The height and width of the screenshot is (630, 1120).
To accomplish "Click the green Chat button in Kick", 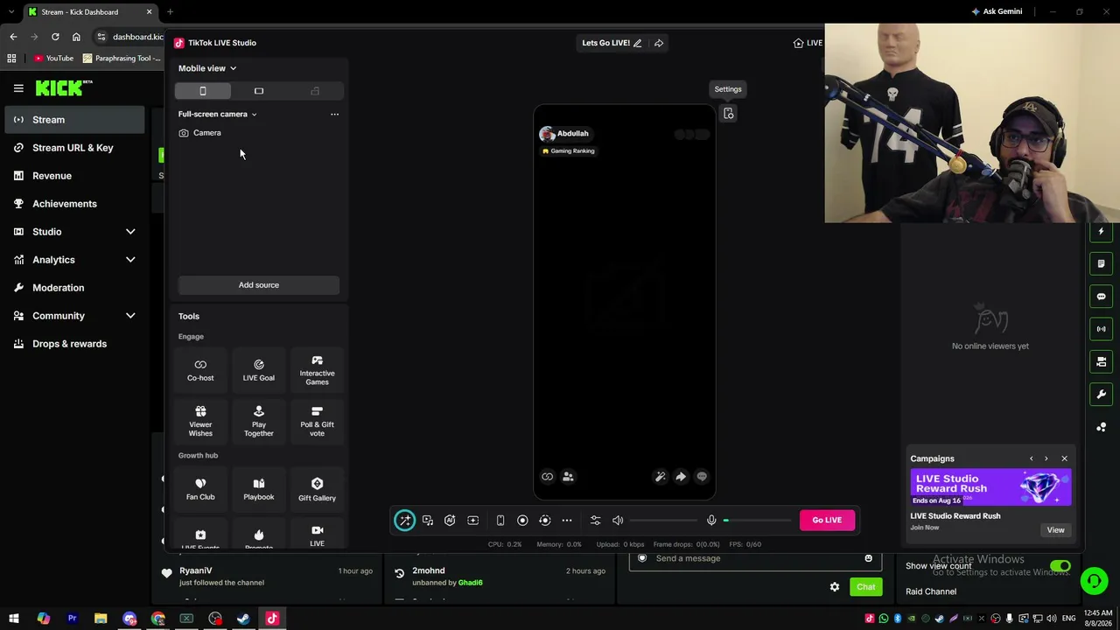I will point(865,587).
